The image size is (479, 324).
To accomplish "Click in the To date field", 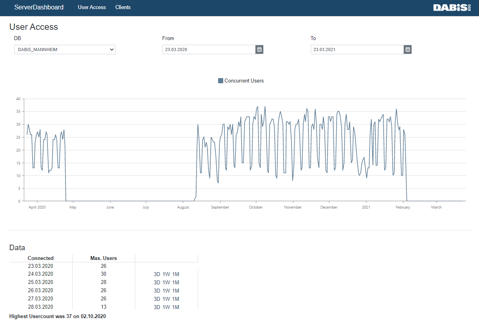I will point(357,49).
